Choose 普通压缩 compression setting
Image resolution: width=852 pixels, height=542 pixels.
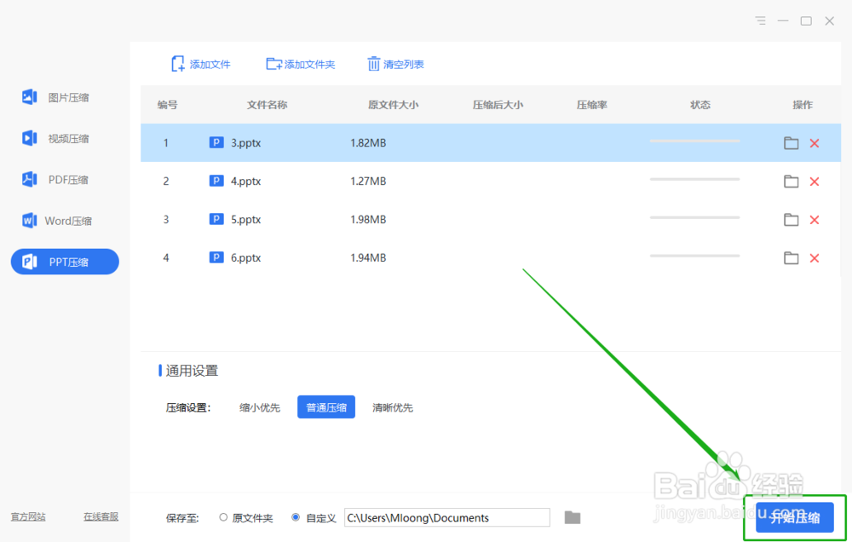click(326, 406)
